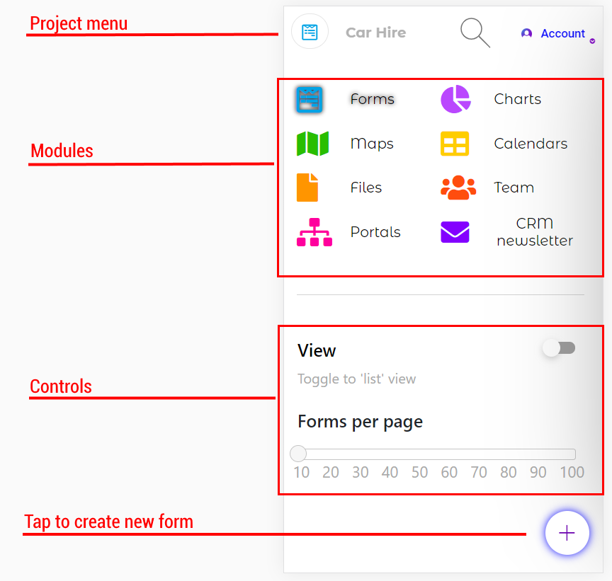Open the yellow Calendars icon
Image resolution: width=612 pixels, height=581 pixels.
[455, 144]
